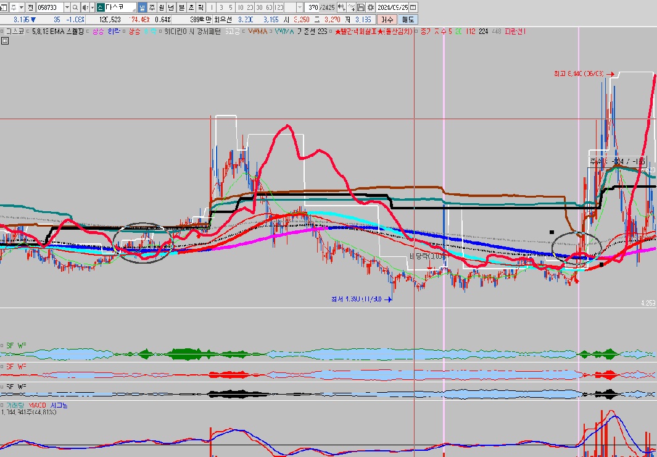Click the date field showing 2024/09/25
Image resolution: width=657 pixels, height=457 pixels.
click(x=394, y=7)
